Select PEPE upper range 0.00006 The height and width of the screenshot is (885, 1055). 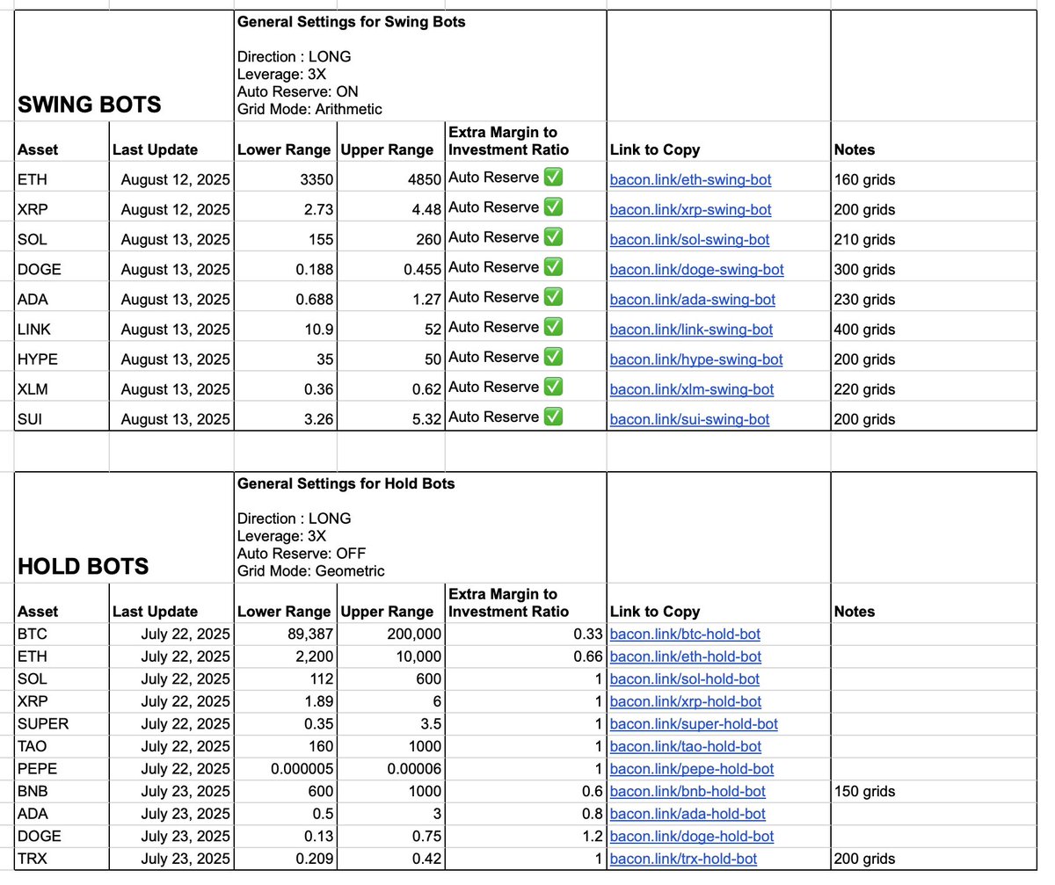(390, 769)
